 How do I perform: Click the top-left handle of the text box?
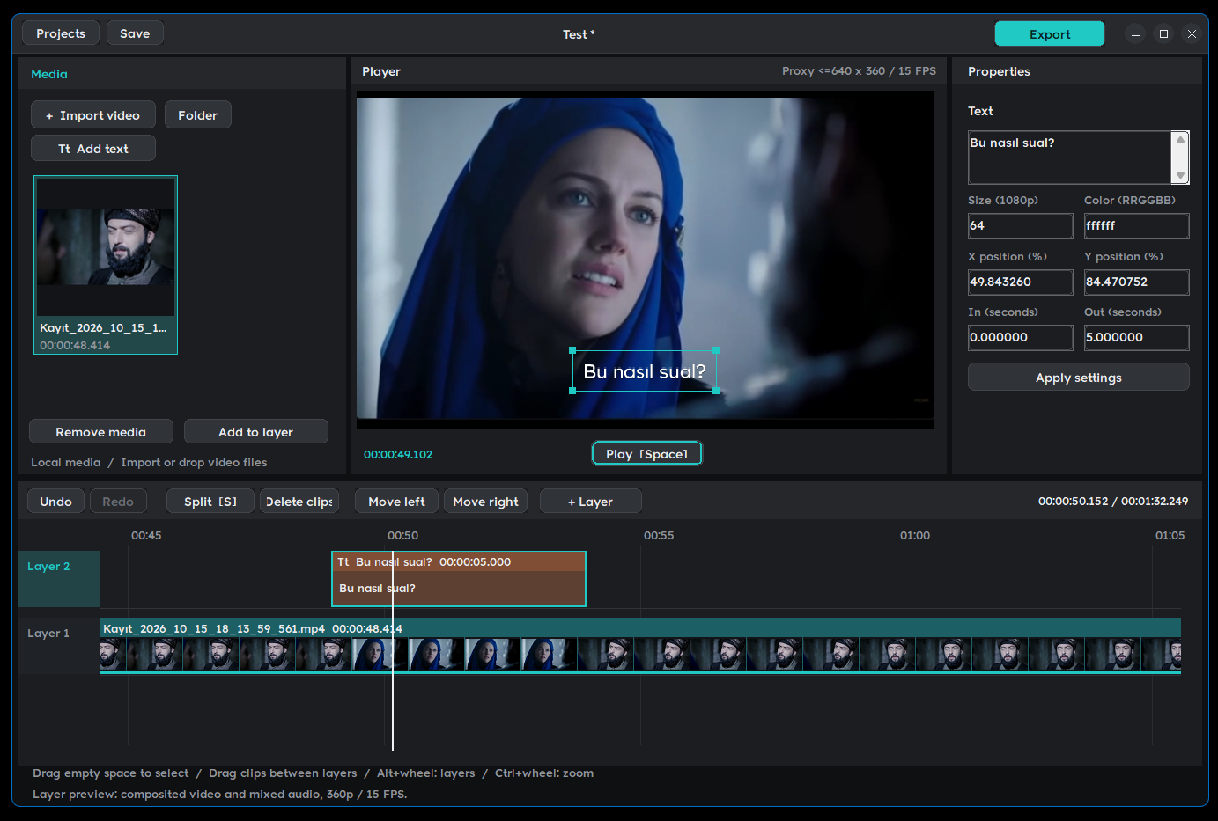click(x=572, y=350)
